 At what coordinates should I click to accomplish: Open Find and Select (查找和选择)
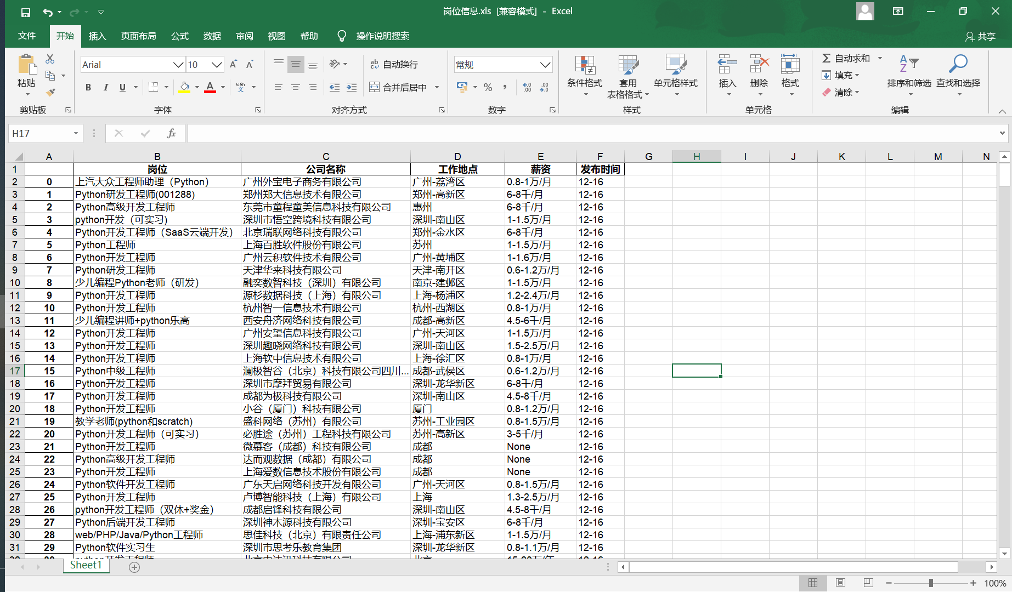pos(958,76)
